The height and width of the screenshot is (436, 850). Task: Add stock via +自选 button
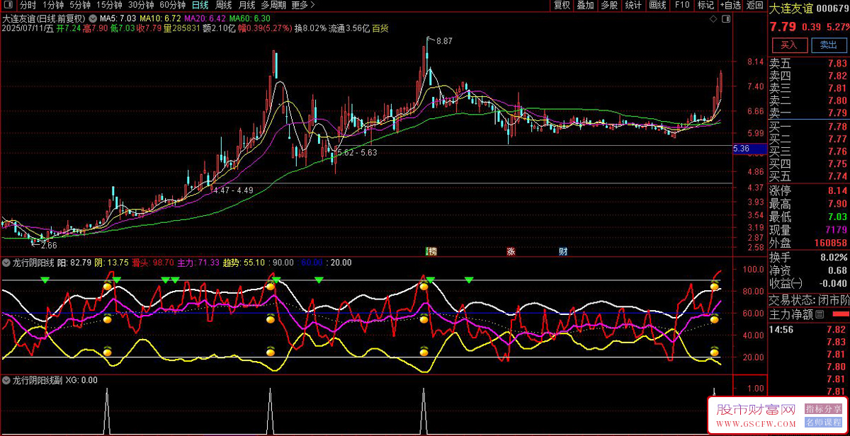tap(730, 5)
